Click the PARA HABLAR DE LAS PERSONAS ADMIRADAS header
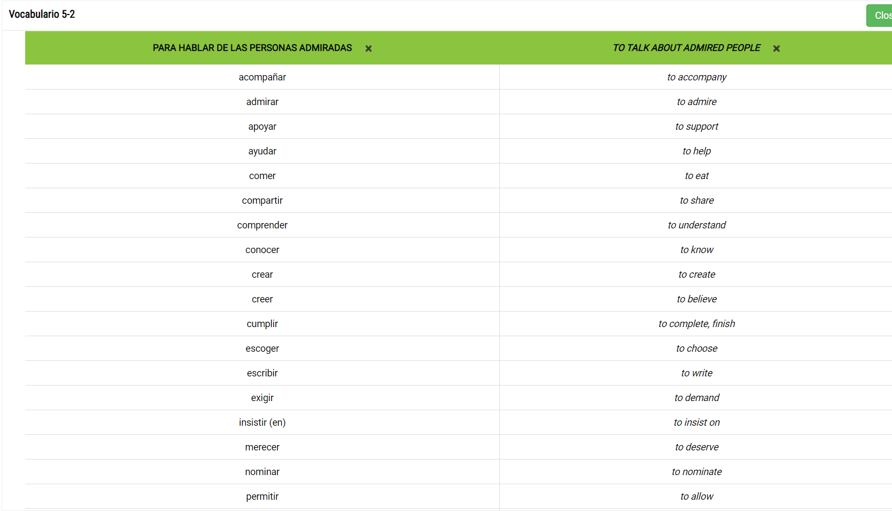 pyautogui.click(x=252, y=48)
